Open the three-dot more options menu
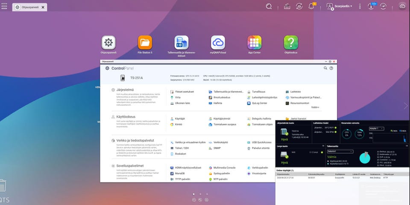This screenshot has width=410, height=205. click(x=360, y=6)
